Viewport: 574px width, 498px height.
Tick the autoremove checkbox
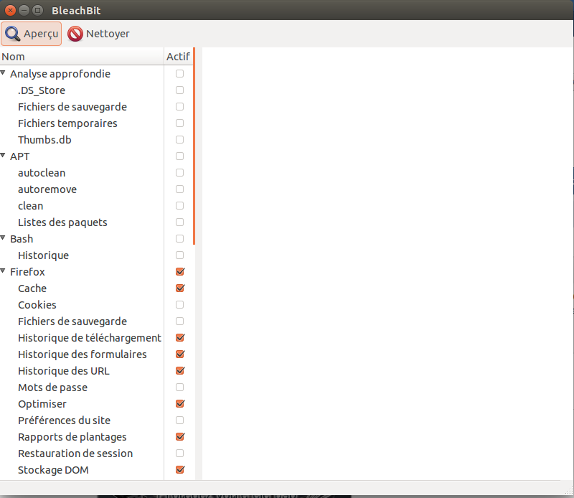[179, 189]
